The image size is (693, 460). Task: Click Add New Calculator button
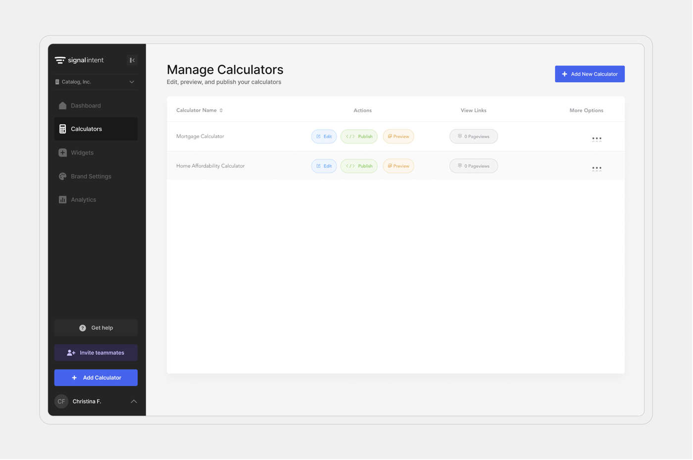[x=590, y=74]
